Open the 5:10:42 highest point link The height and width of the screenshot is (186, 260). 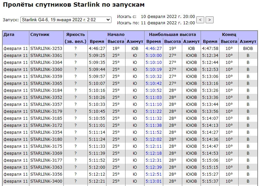tap(154, 83)
